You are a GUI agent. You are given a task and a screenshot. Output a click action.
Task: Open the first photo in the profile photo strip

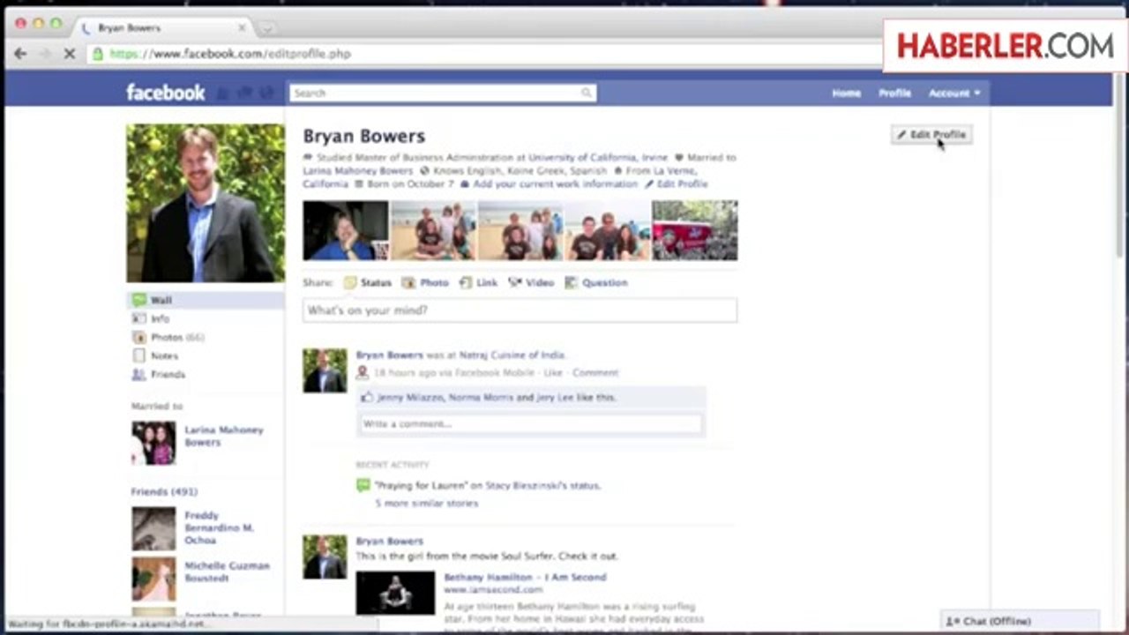[x=346, y=231]
